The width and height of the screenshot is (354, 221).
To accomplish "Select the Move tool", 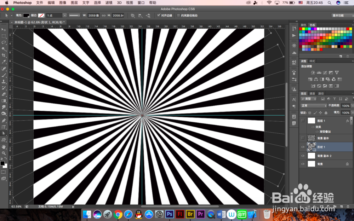I will [x=4, y=30].
